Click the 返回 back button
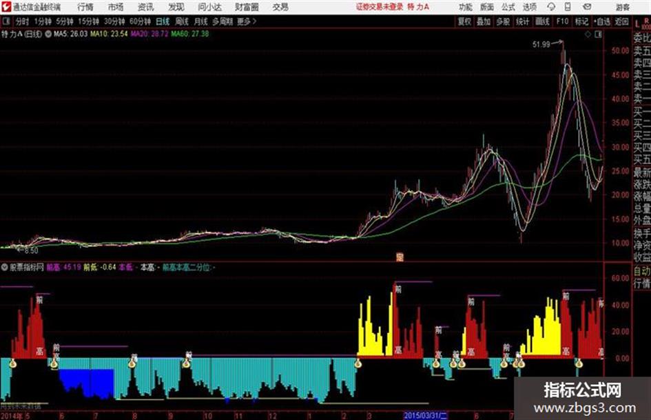This screenshot has width=651, height=420. [x=621, y=21]
